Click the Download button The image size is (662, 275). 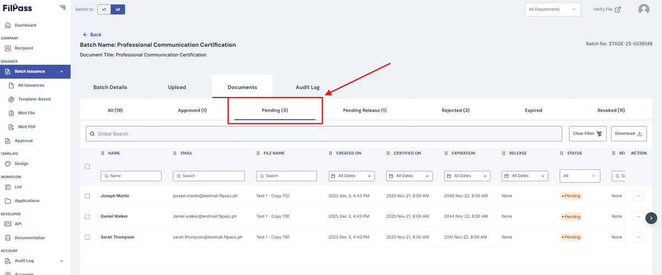pos(629,134)
